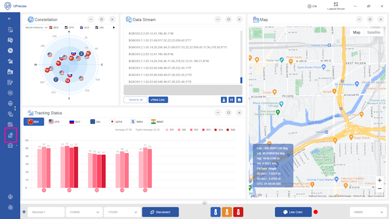Uncheck the BDS constellation checkbox
Screen dimensions: 389x219
click(x=51, y=28)
